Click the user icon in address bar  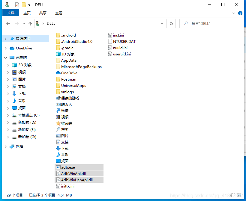pyautogui.click(x=37, y=23)
